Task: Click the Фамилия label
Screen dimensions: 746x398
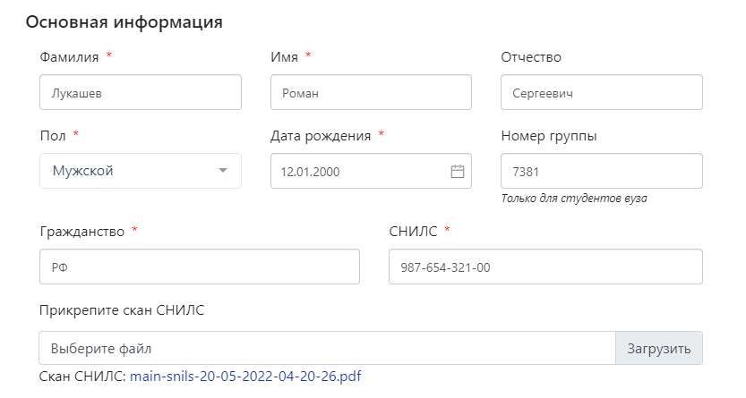Action: (70, 57)
